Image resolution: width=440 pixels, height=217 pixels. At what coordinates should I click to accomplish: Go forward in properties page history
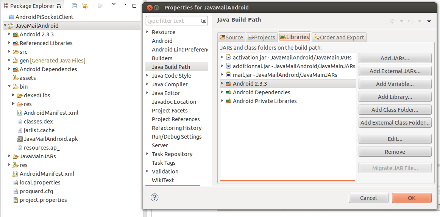click(411, 21)
